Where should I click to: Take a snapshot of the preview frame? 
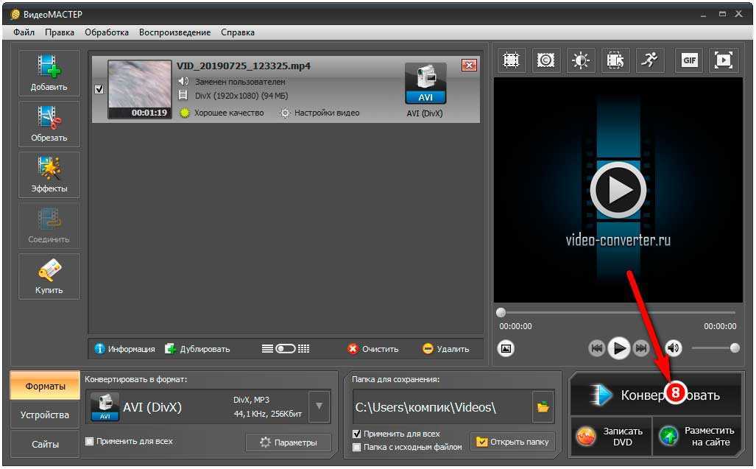point(506,348)
